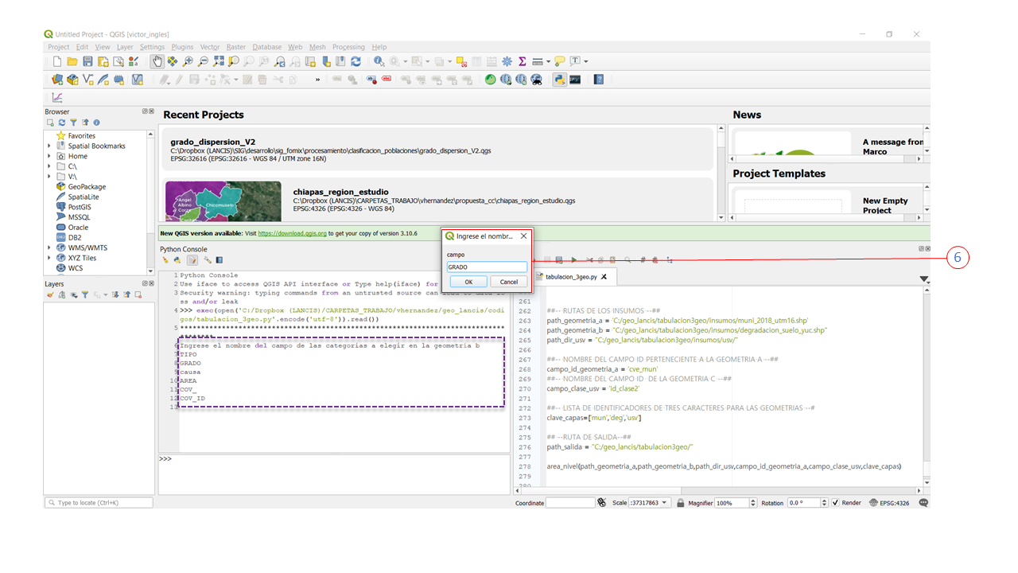Select Favorites in the Browser tree
Screen dimensions: 1018x573
tap(81, 135)
